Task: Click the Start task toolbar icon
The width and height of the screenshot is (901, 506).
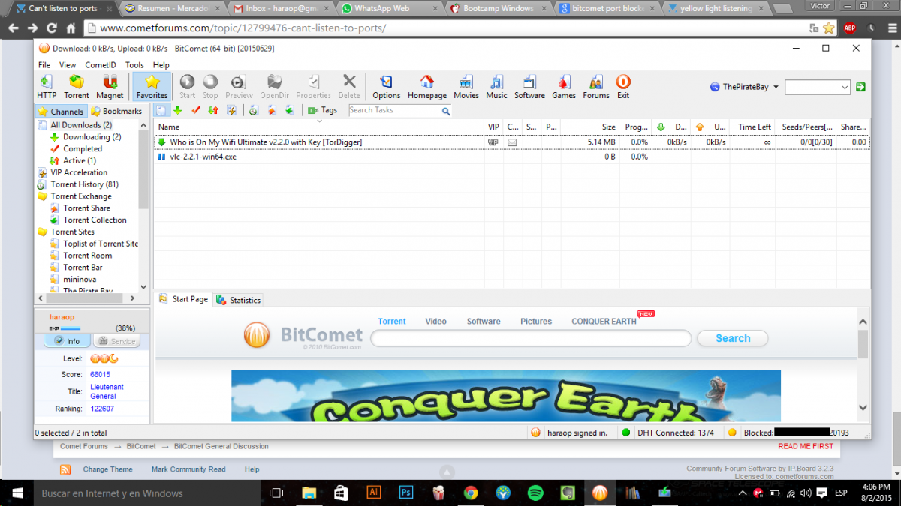Action: point(187,86)
